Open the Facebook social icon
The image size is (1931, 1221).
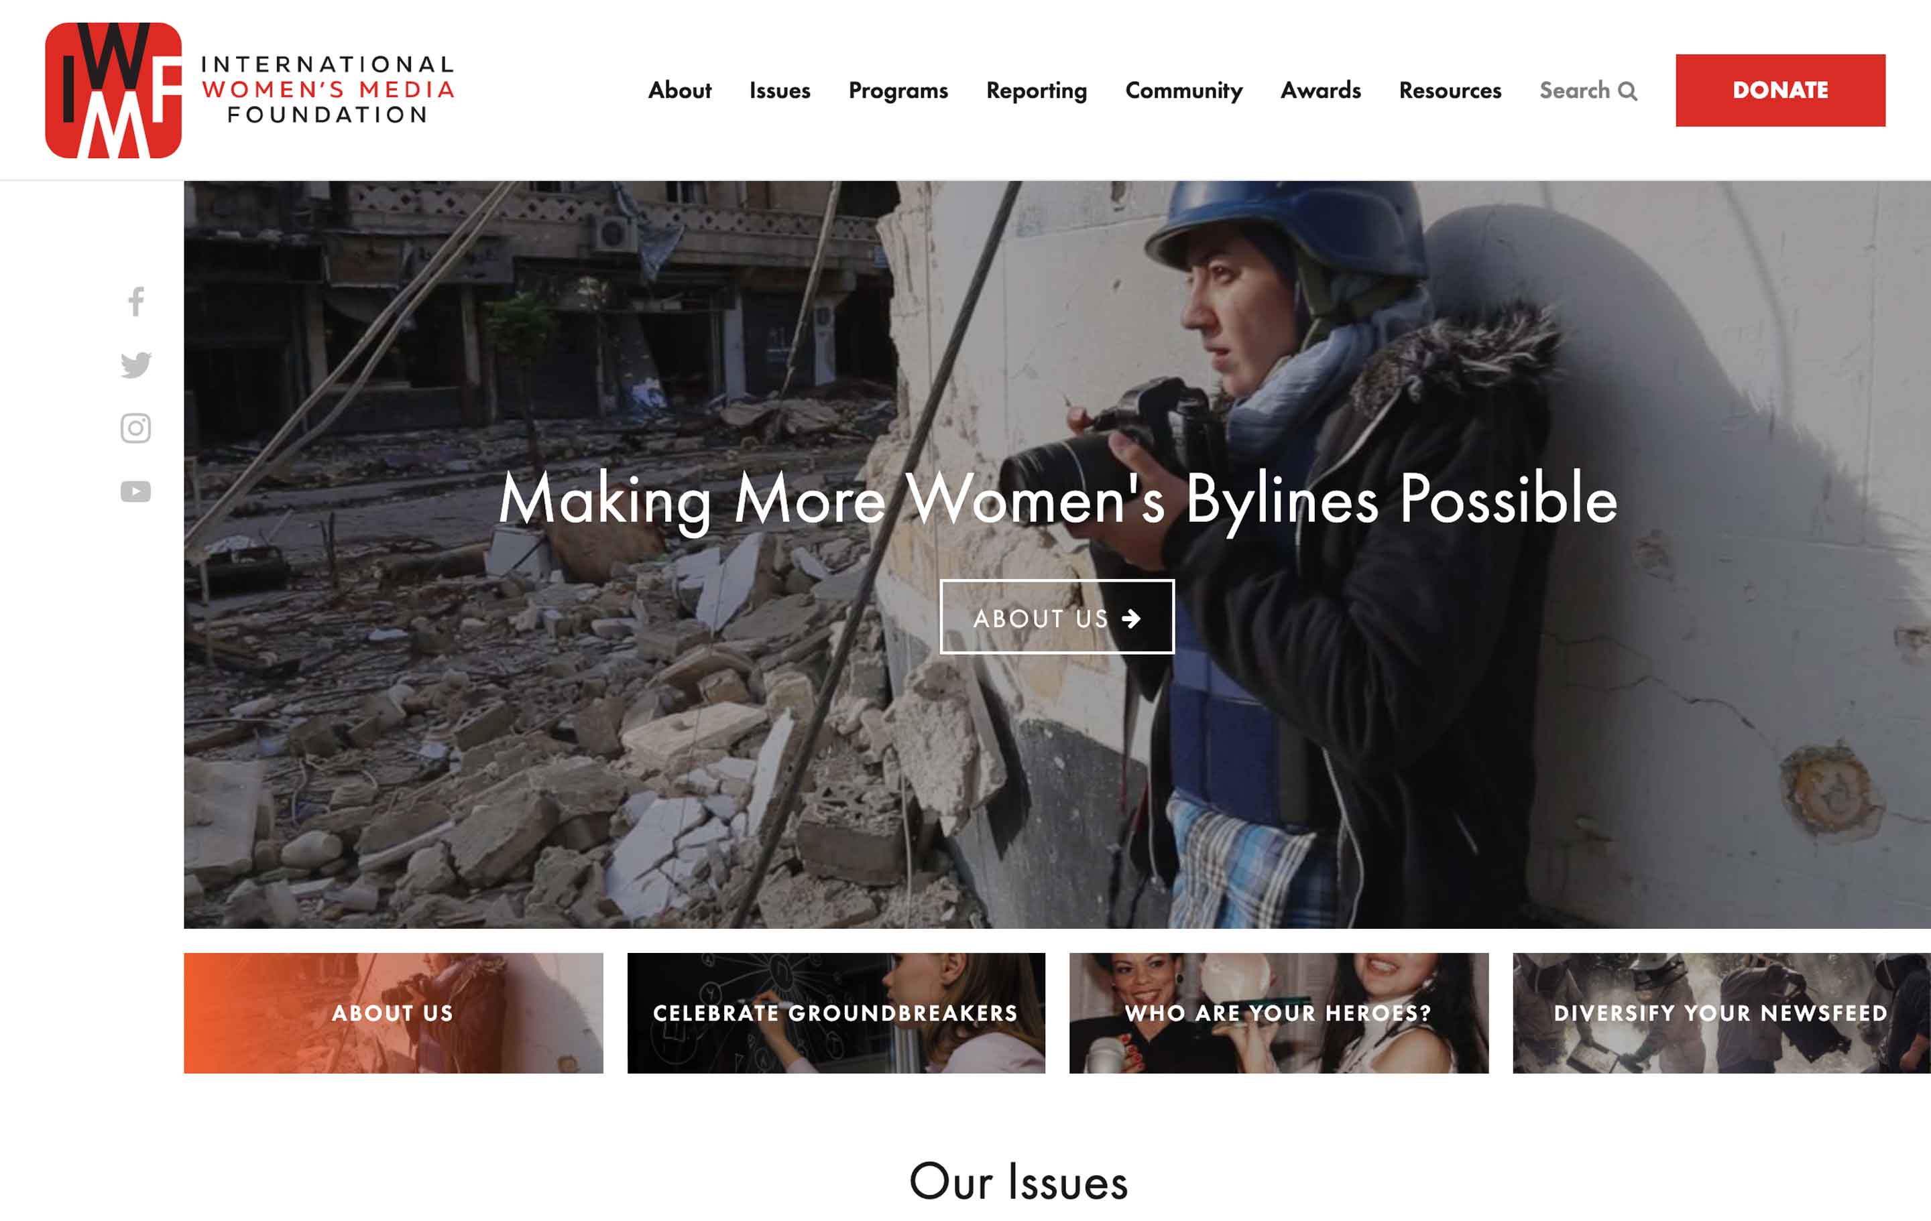(136, 302)
